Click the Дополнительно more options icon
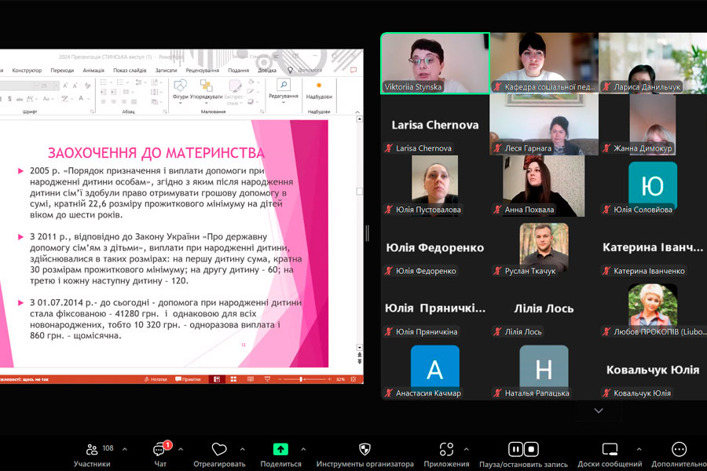Viewport: 707px width, 471px height. click(680, 450)
